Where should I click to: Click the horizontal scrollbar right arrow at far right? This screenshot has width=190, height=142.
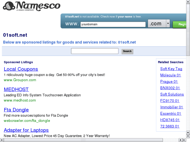tap(184, 140)
